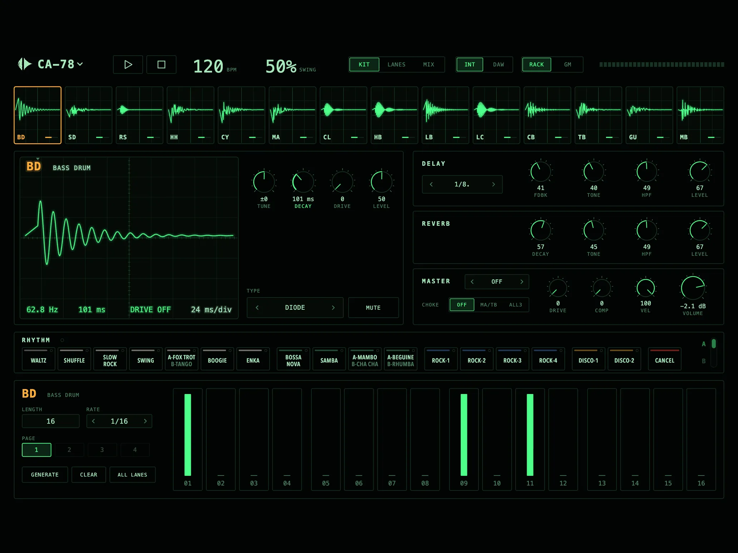
Task: Switch to the MIX tab
Action: pyautogui.click(x=428, y=65)
